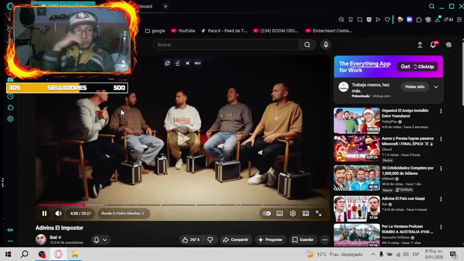Open the Windows Start menu
464x261 pixels.
(8, 254)
